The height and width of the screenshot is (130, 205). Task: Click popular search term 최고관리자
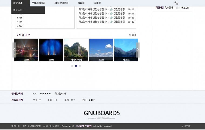pos(60,94)
